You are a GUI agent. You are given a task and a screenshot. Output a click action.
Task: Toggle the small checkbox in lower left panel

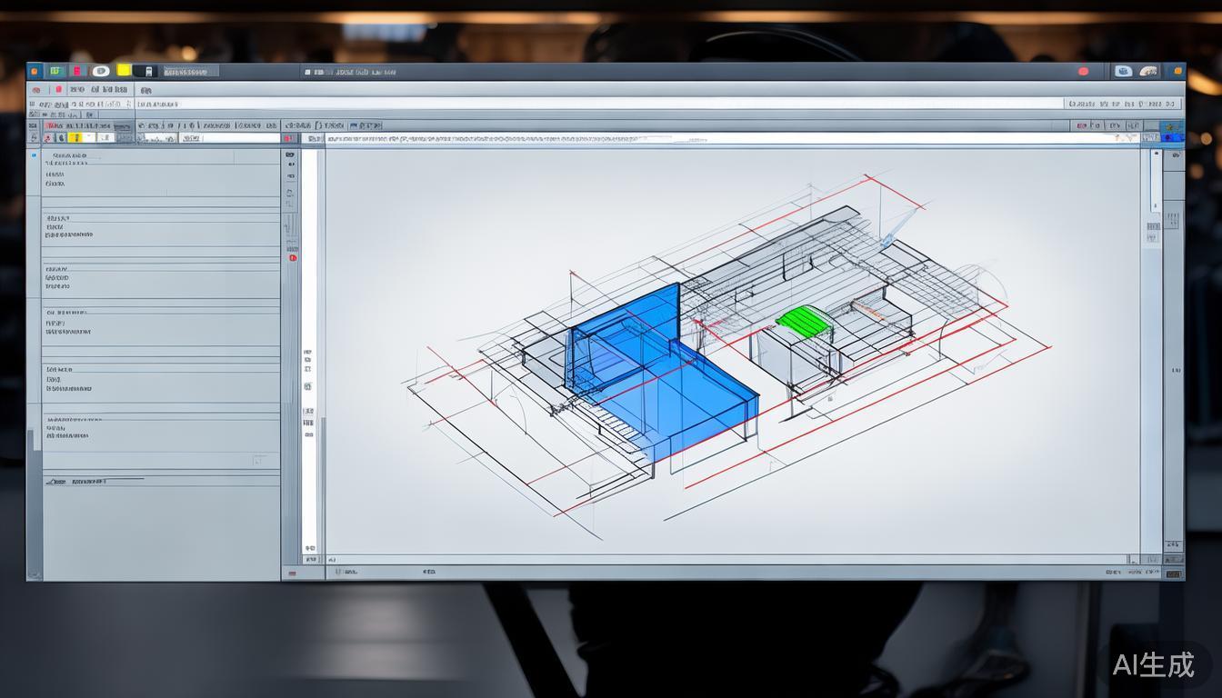click(x=259, y=460)
